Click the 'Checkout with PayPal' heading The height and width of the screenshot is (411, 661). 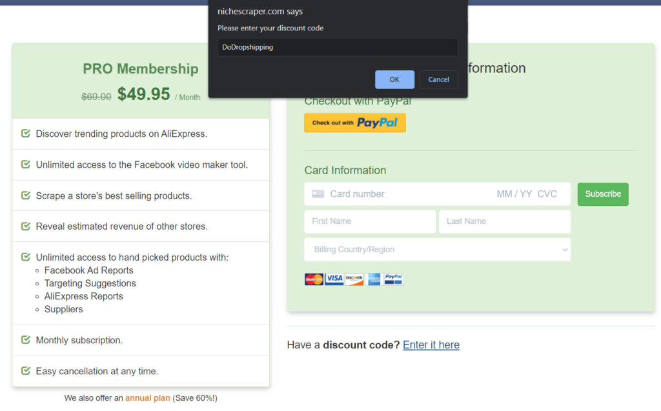tap(358, 101)
